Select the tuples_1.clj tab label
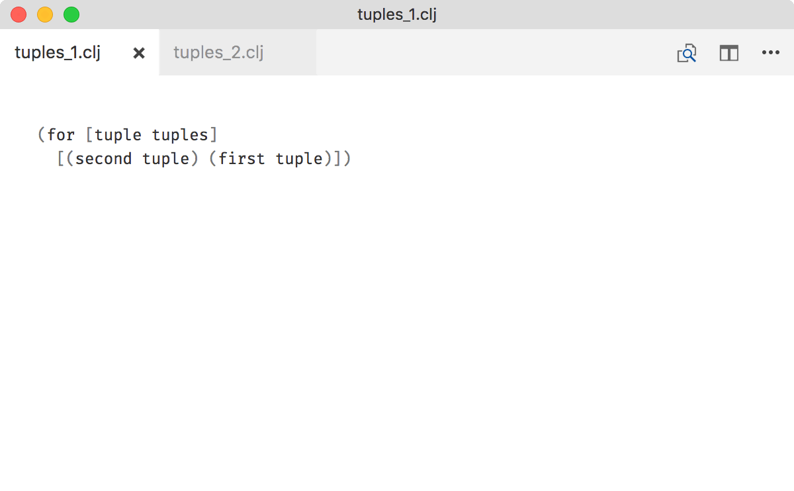Screen dimensions: 794x491 point(58,53)
